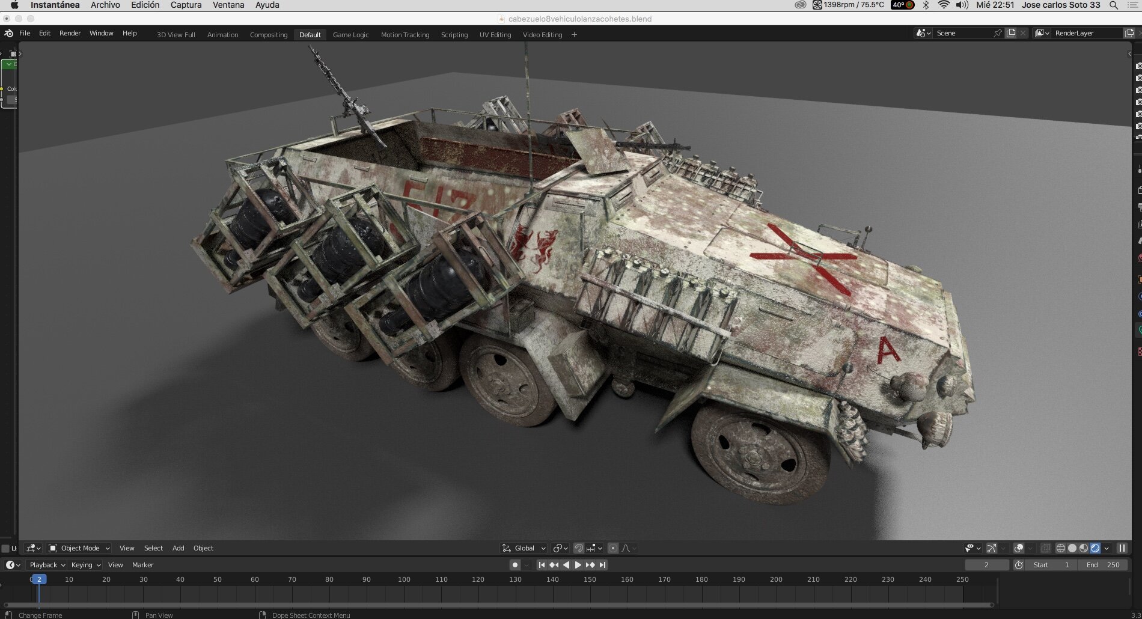Open the Playback popover

click(x=46, y=565)
